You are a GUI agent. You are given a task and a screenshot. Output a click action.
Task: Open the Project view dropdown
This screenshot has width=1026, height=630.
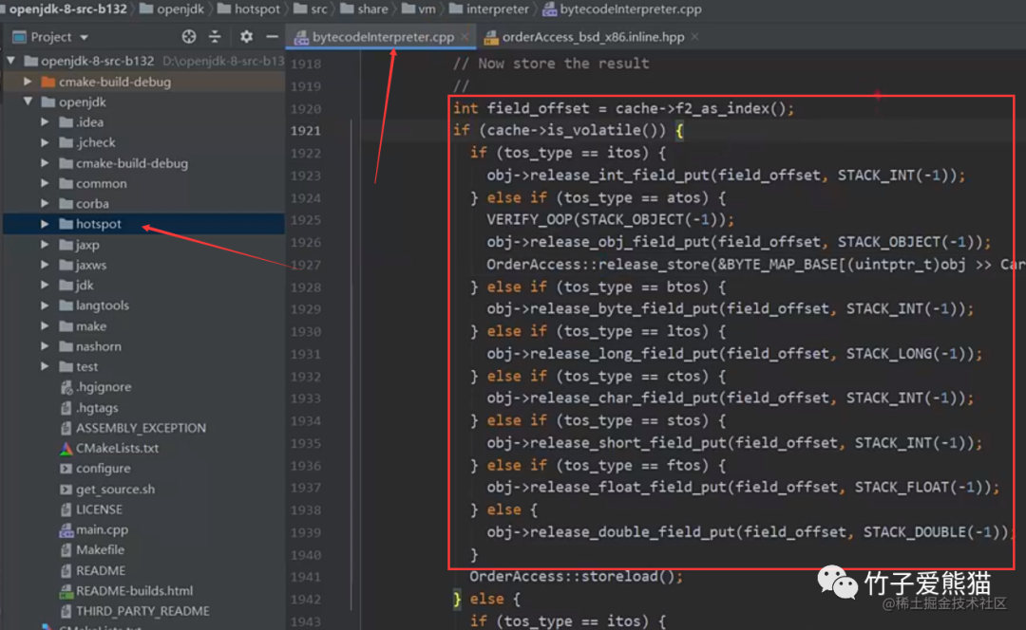pos(84,38)
